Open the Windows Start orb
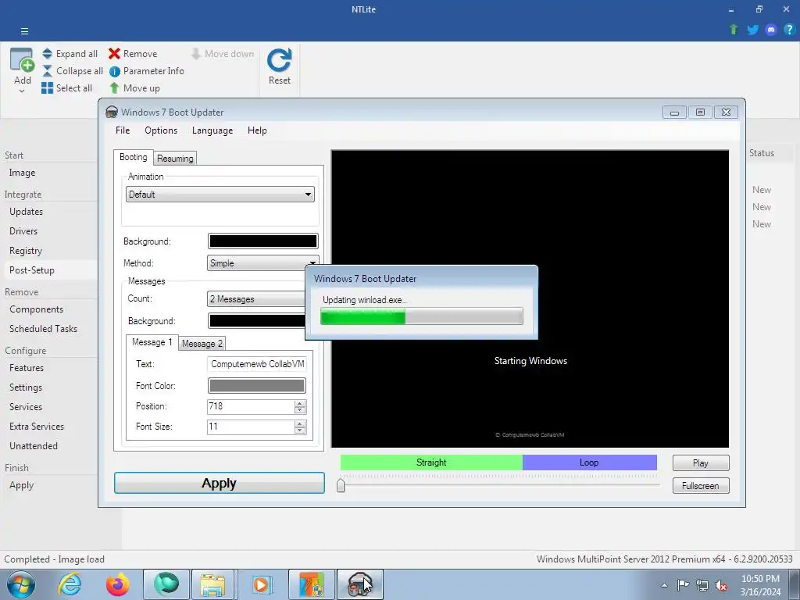Viewport: 800px width, 600px height. tap(21, 584)
